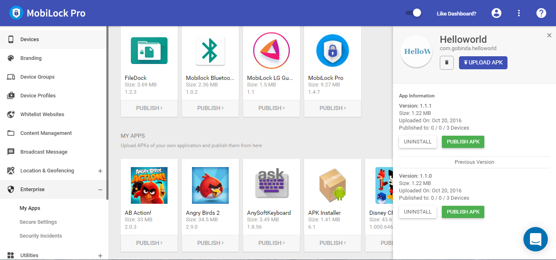Open Secure Settings submenu item
The image size is (556, 260).
[38, 222]
